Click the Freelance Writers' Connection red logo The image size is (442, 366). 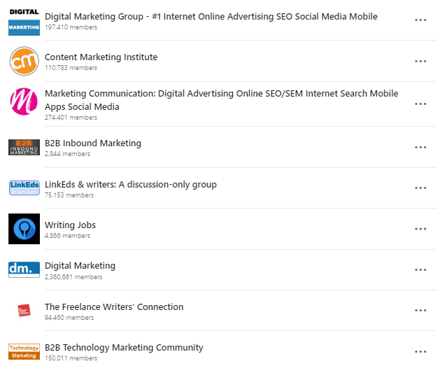click(x=24, y=310)
